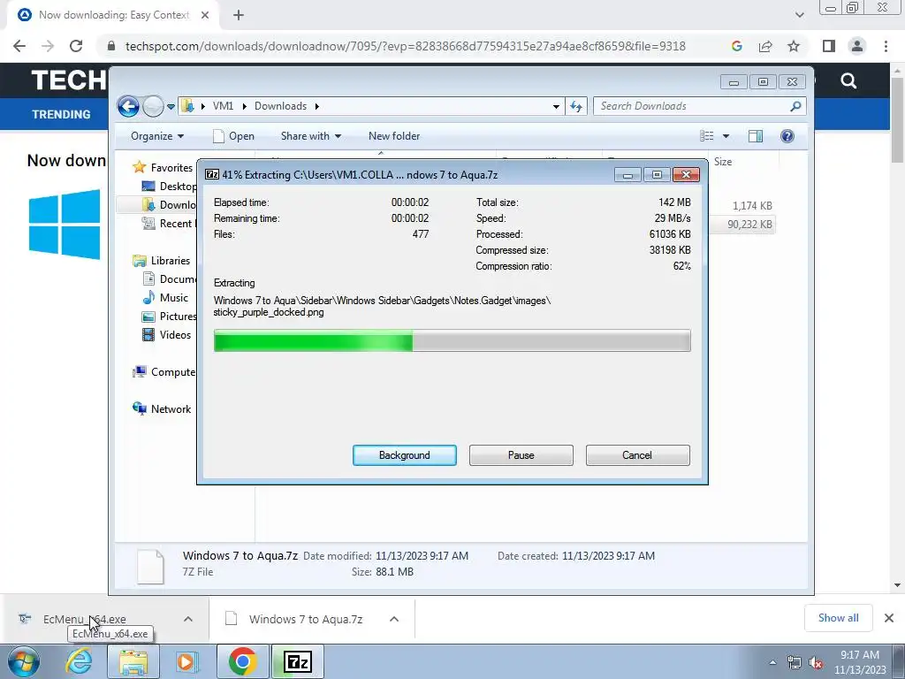Viewport: 905px width, 679px height.
Task: Click the 7-Zip extraction progress bar
Action: coord(452,340)
